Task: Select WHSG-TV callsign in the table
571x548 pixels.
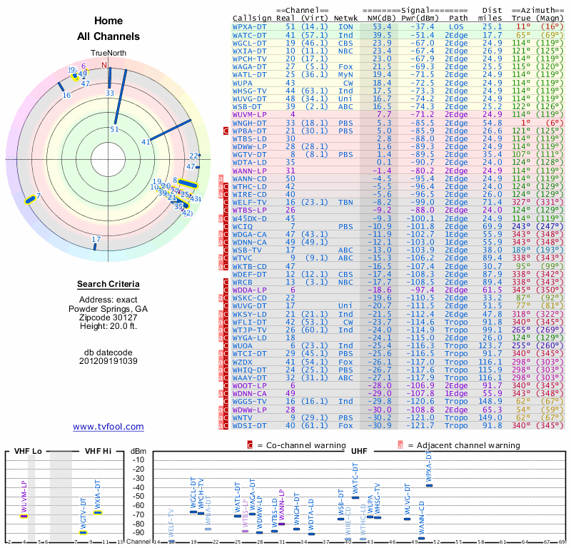Action: (x=249, y=91)
